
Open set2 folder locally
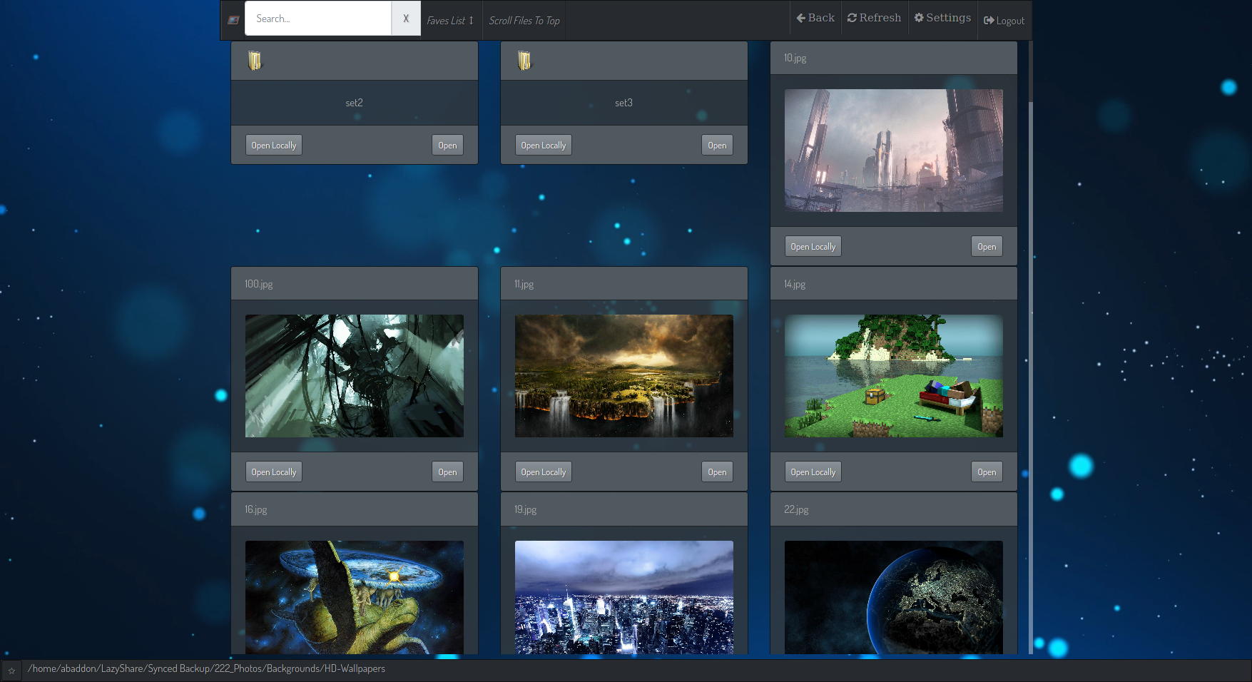pos(274,145)
